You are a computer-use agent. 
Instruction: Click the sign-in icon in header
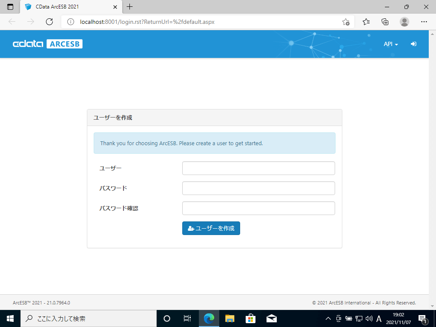413,44
